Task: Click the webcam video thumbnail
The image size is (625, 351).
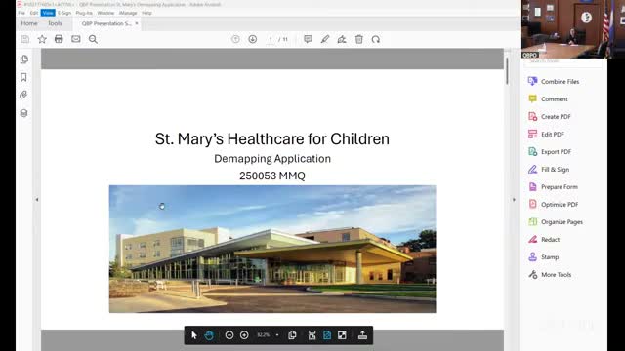Action: coord(573,28)
